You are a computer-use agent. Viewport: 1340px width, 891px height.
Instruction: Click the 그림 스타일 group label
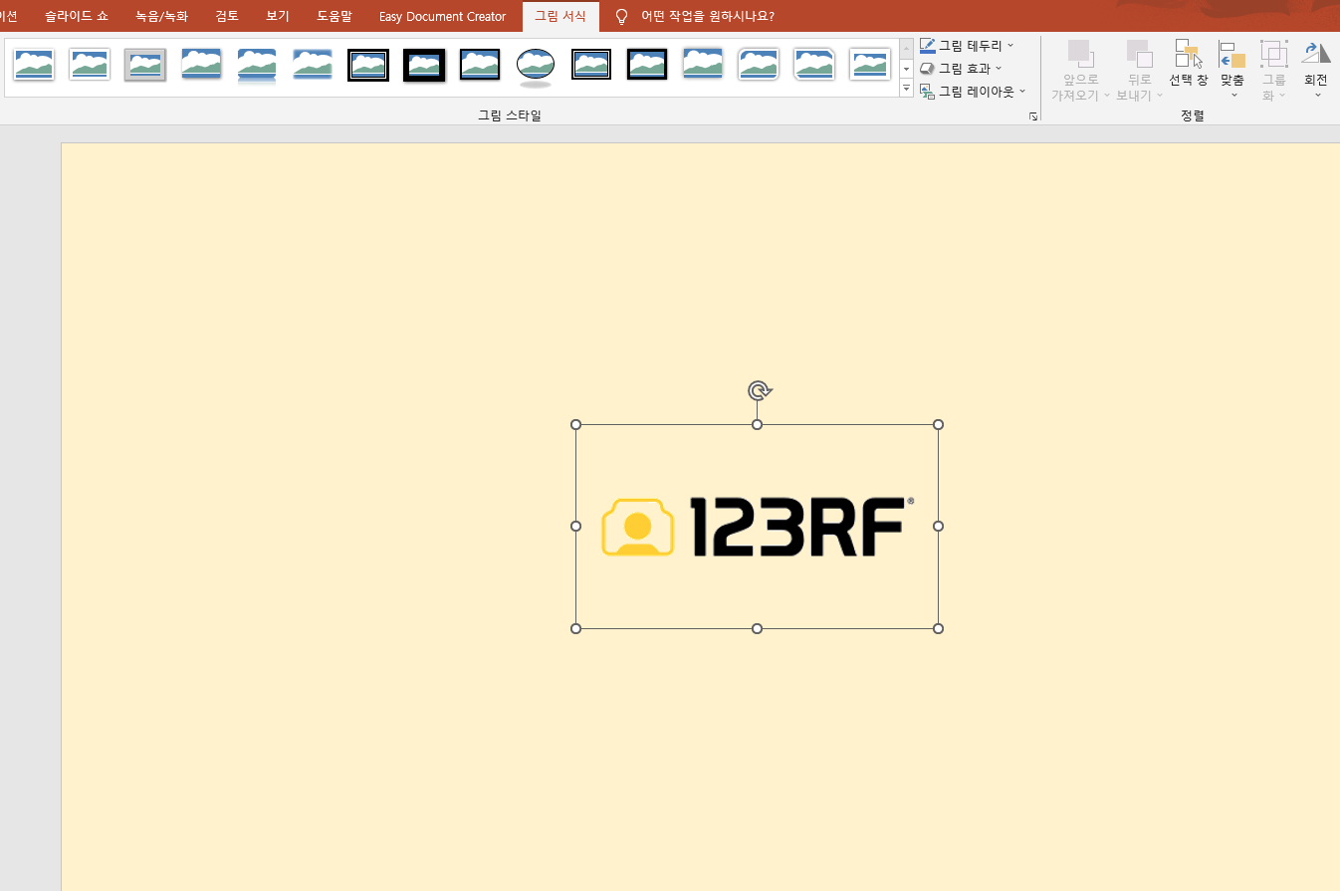(510, 115)
